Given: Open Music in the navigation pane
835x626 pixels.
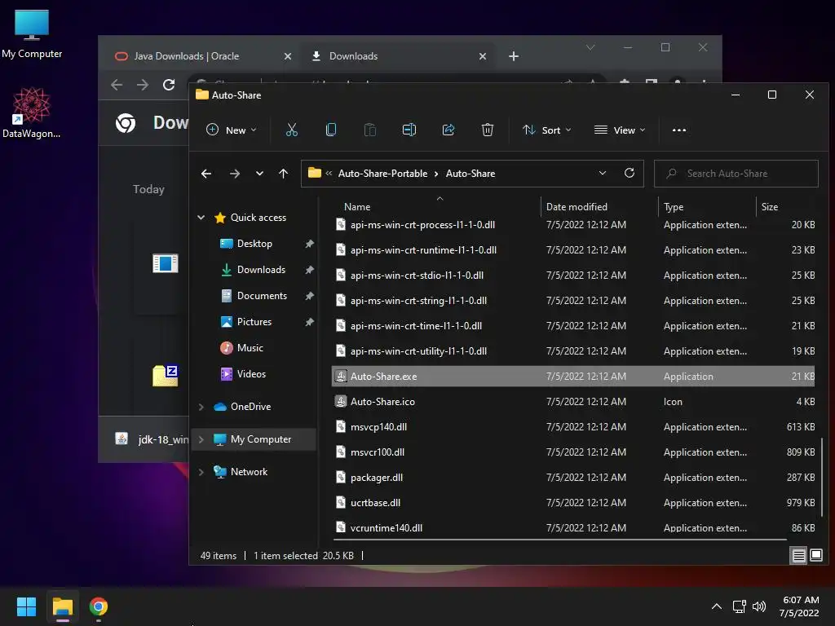Looking at the screenshot, I should (x=250, y=348).
